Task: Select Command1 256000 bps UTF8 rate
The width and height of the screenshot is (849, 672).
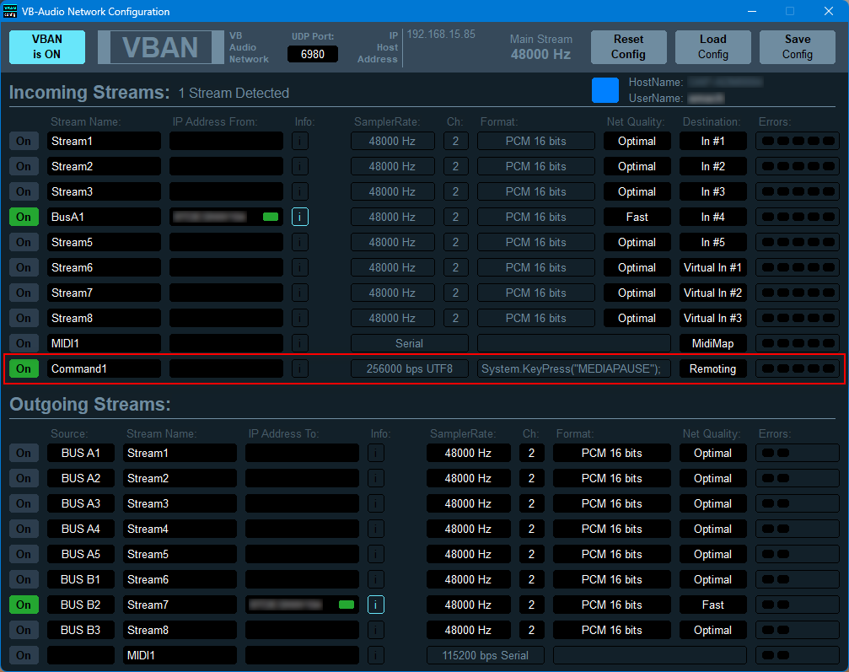Action: [x=410, y=368]
